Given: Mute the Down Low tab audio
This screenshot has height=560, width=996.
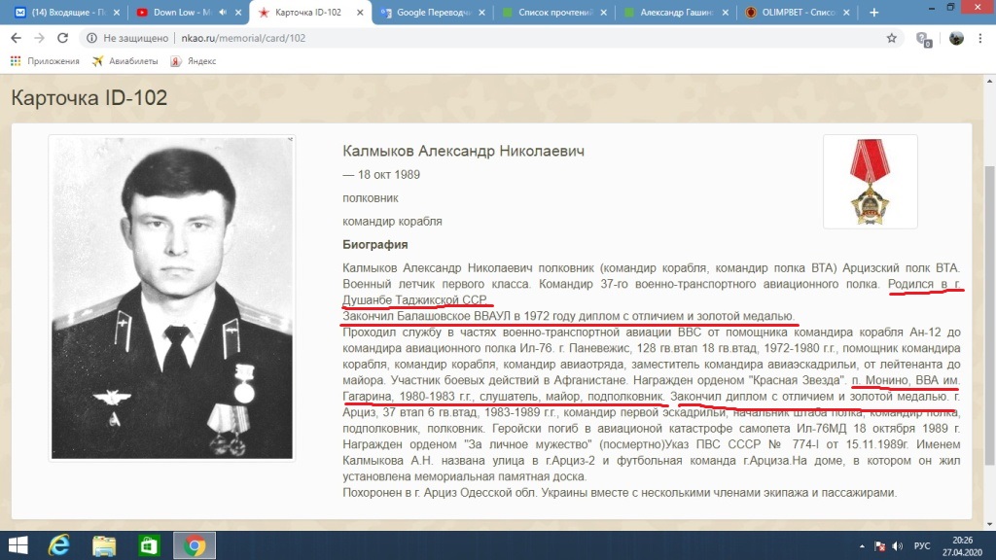Looking at the screenshot, I should click(223, 12).
